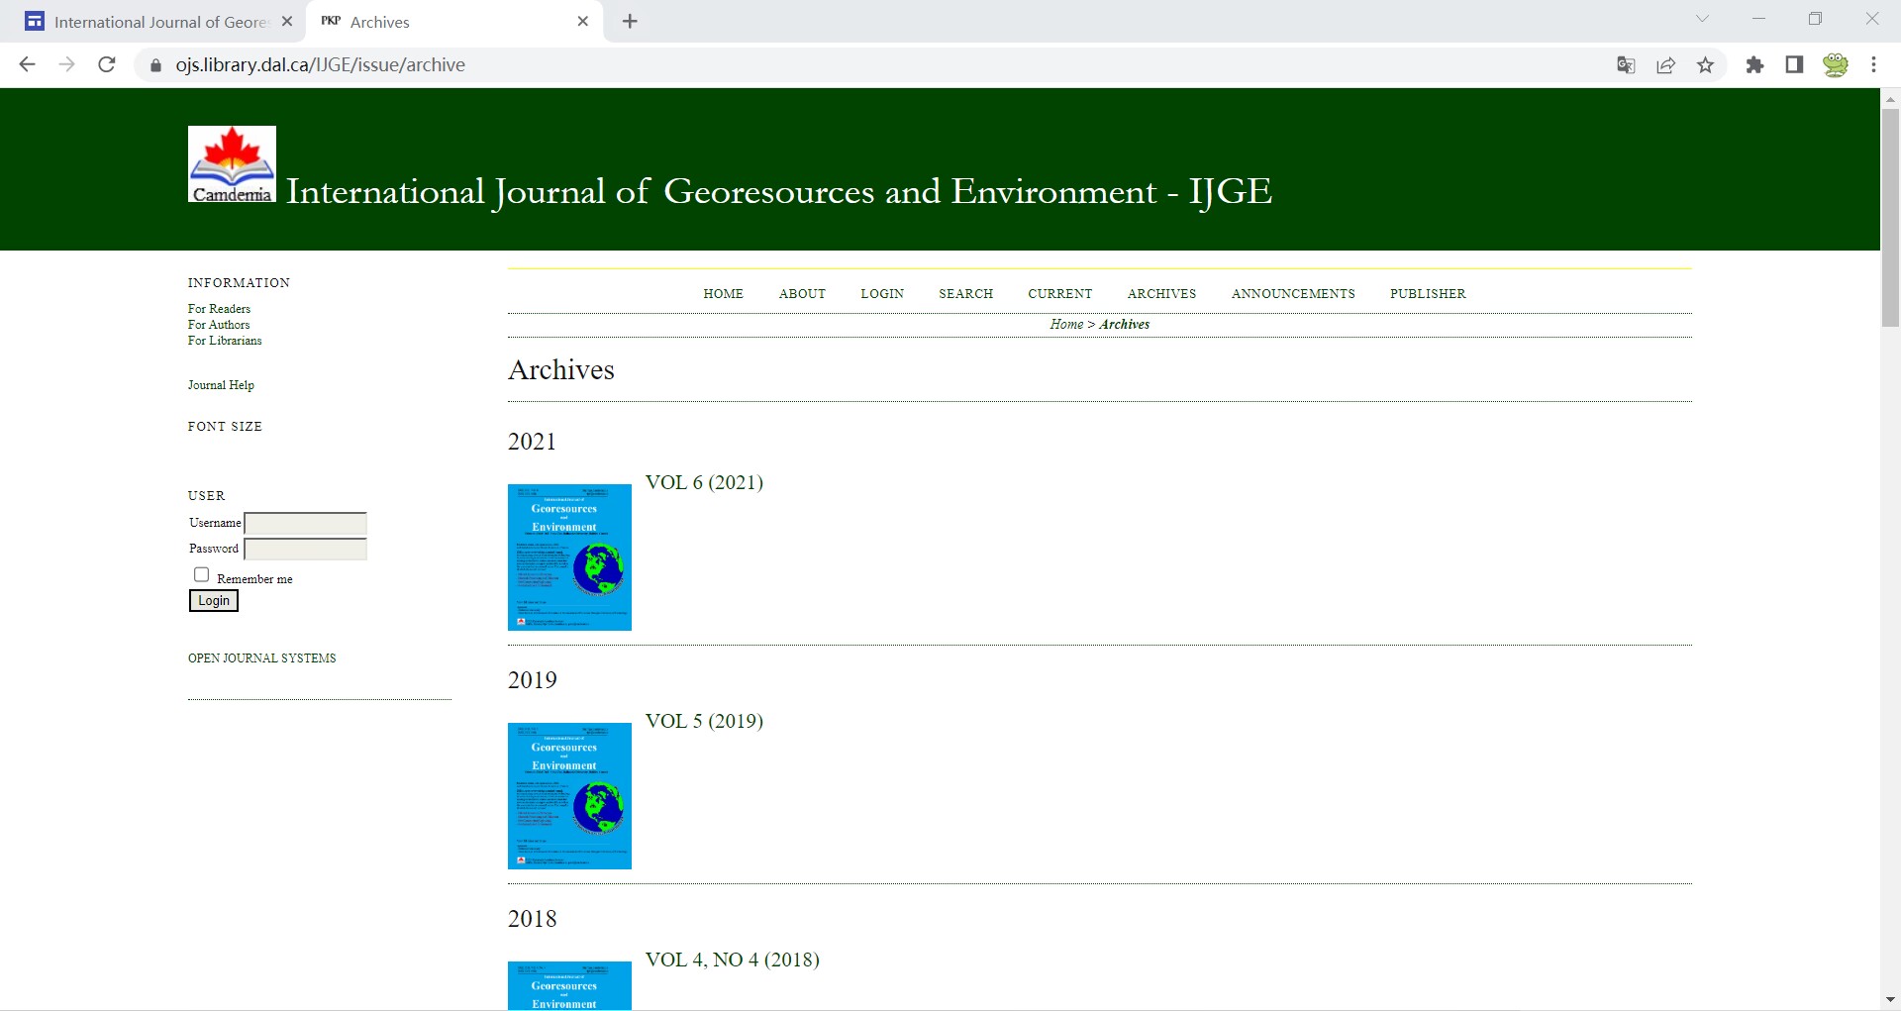Open the VOL 4, NO 4 (2018) link
This screenshot has height=1011, width=1901.
[732, 960]
